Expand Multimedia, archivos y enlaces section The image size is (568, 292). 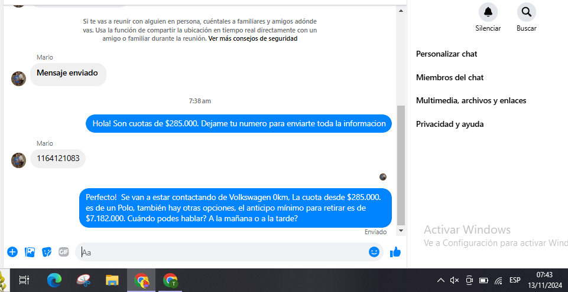[x=471, y=100]
